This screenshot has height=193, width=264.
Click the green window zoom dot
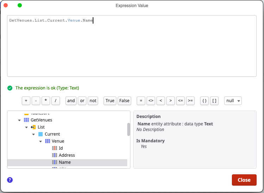click(20, 5)
